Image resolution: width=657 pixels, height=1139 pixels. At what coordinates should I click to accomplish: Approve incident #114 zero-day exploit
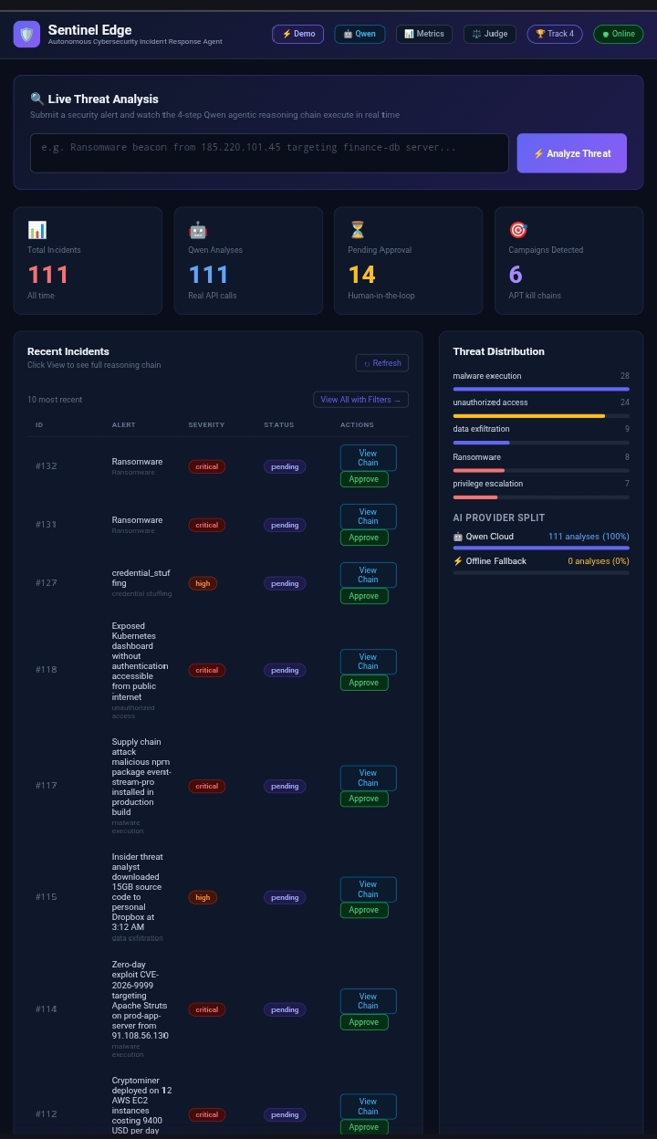pyautogui.click(x=364, y=1022)
